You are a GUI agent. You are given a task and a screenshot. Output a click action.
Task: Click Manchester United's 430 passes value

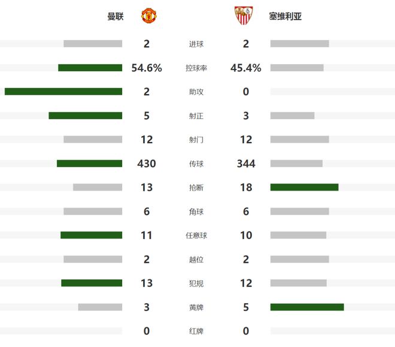click(147, 164)
